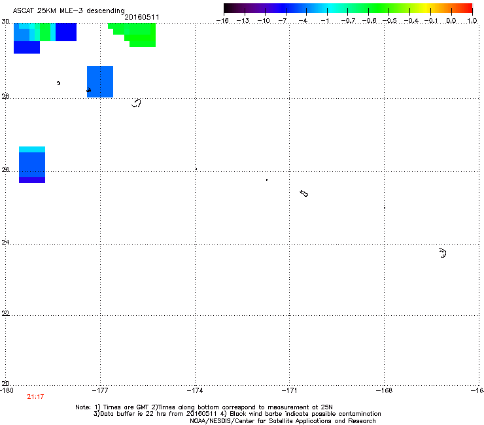Click the red end of the color bar
484x425 pixels.
(467, 8)
